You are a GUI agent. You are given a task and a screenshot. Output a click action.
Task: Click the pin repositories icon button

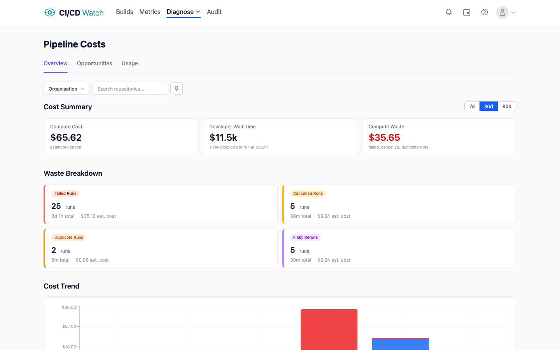[x=177, y=89]
